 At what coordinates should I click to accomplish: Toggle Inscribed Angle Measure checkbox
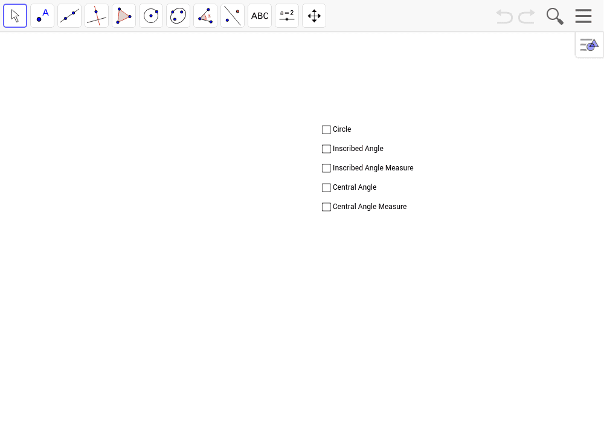326,168
